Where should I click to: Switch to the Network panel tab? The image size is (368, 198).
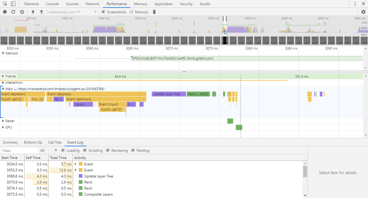coord(92,4)
